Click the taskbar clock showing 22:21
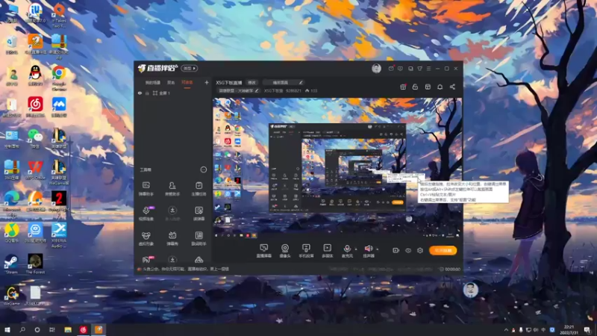 click(x=569, y=330)
